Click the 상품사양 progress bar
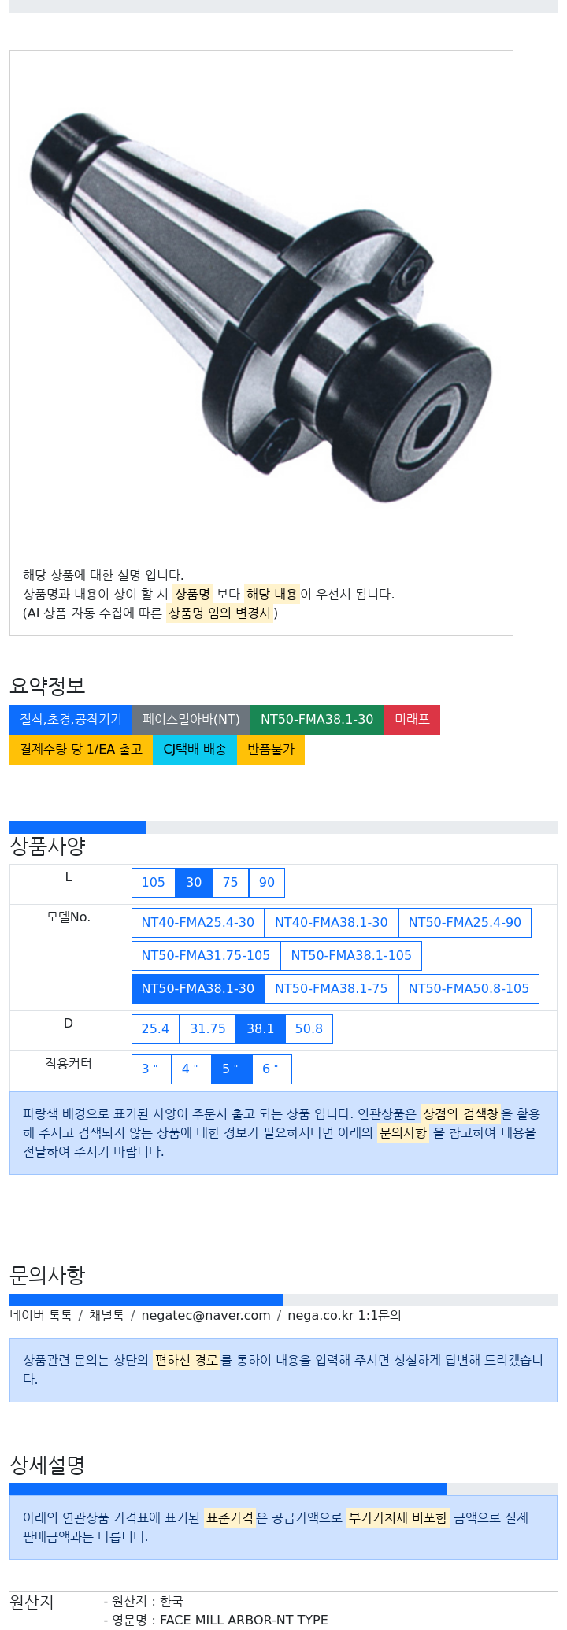Viewport: 567px width, 1630px height. pyautogui.click(x=283, y=828)
